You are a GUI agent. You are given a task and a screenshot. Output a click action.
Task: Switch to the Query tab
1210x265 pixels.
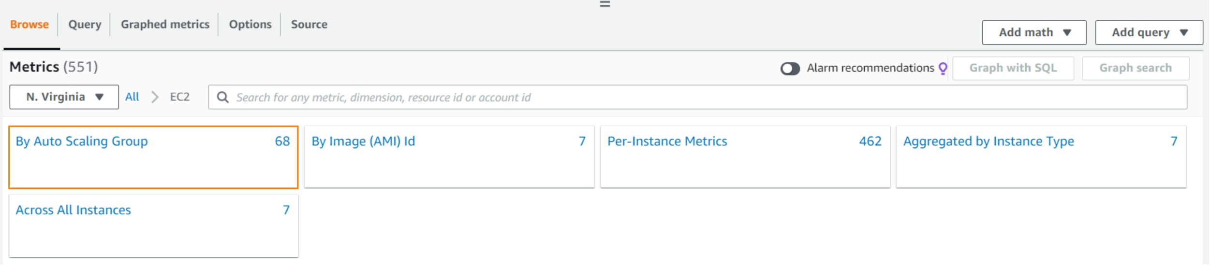(85, 25)
